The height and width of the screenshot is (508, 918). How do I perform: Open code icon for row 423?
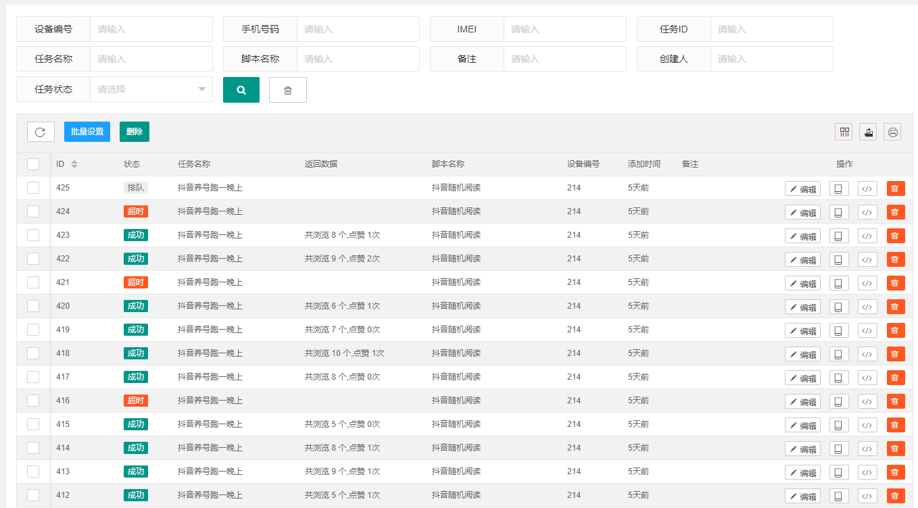click(x=867, y=236)
